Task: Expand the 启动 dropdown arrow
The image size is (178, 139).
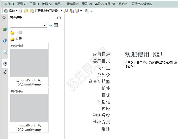Action: (x=16, y=11)
